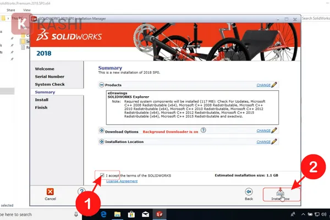Select the Summary step in sidebar

(45, 92)
